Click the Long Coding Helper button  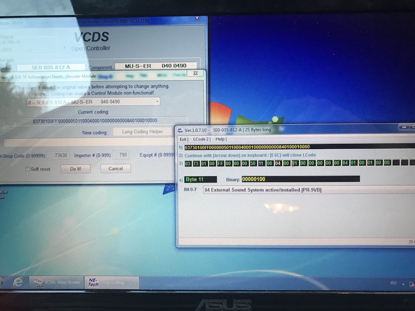click(142, 132)
